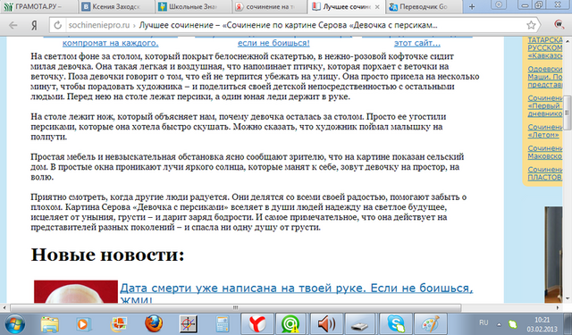This screenshot has height=335, width=572.
Task: Switch to the 'Школьные Знания' tab
Action: 193,6
